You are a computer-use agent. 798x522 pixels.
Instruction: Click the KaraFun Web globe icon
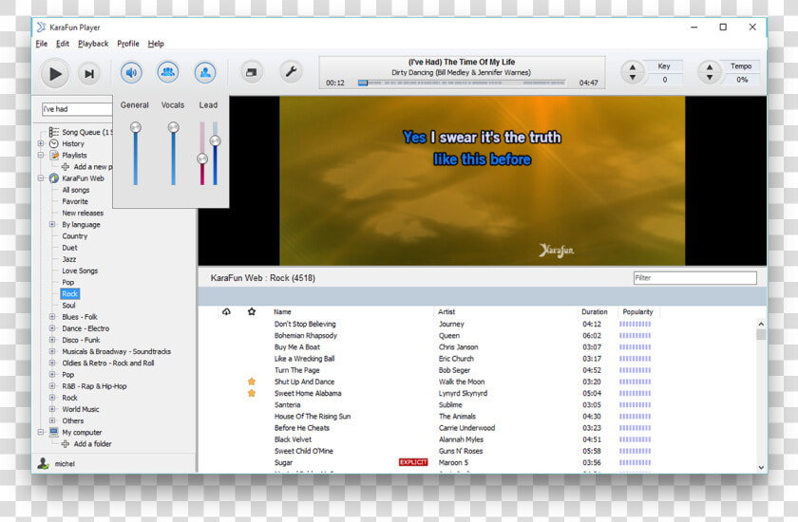54,178
